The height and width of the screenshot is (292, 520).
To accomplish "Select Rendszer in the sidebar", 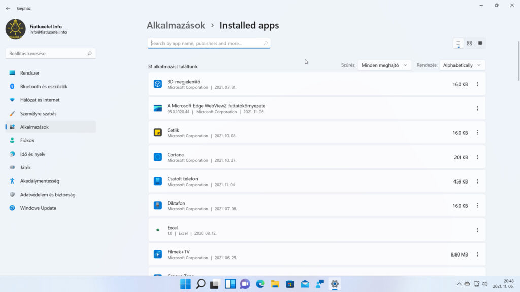I will (x=50, y=73).
